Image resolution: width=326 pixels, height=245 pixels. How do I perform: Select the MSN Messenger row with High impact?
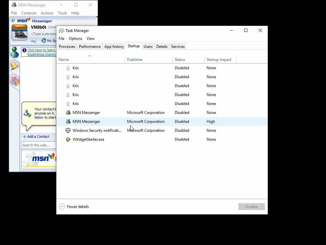click(x=162, y=122)
